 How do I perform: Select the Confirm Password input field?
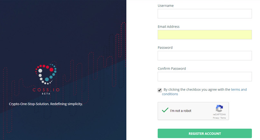(205, 77)
